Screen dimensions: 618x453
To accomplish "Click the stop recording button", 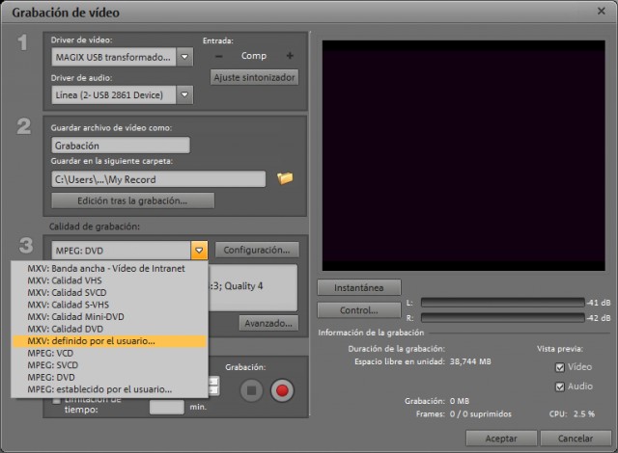I will (x=251, y=390).
